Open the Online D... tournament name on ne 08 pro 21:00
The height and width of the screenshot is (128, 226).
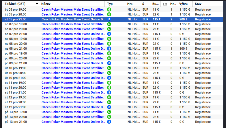pos(73,49)
